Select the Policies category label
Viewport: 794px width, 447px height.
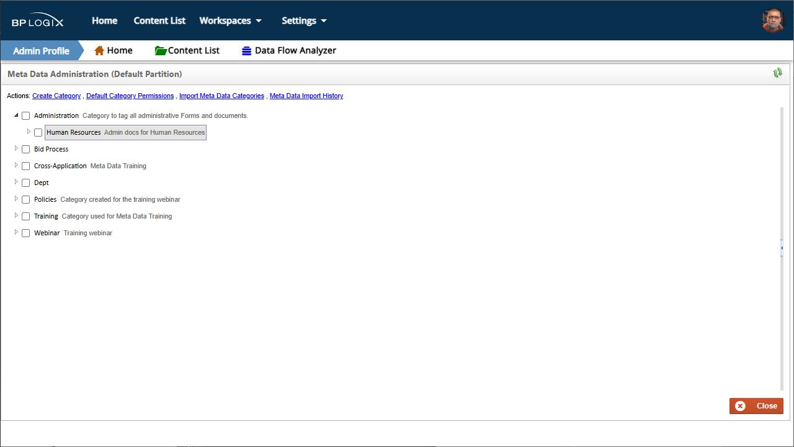(45, 199)
